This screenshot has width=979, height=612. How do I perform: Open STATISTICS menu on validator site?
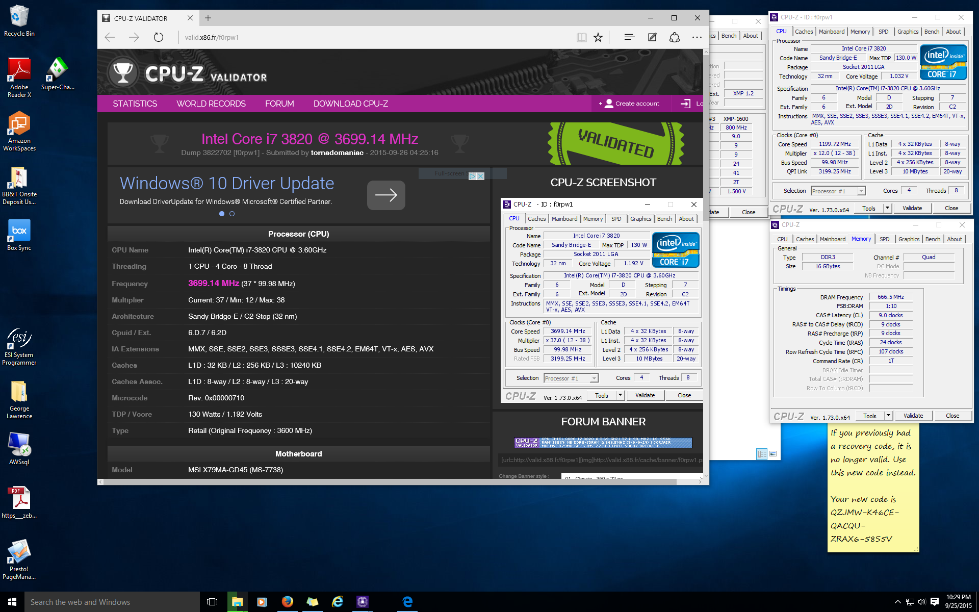pos(135,104)
